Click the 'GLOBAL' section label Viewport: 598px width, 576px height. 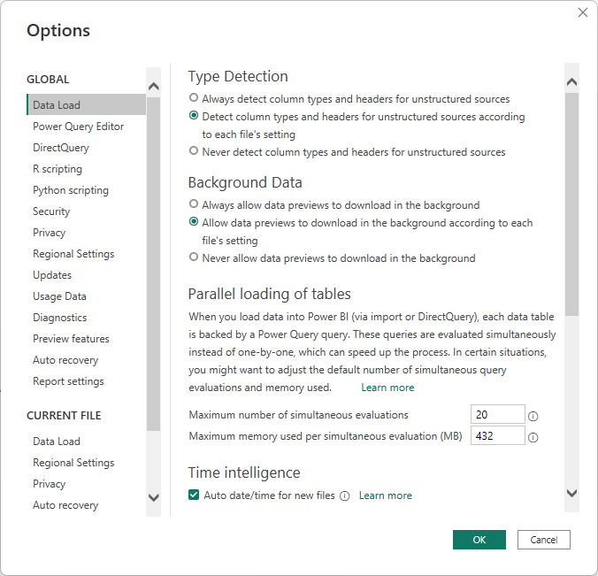(48, 80)
